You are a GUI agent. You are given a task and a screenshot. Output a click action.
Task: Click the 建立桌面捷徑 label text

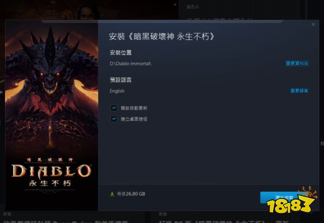[x=134, y=119]
